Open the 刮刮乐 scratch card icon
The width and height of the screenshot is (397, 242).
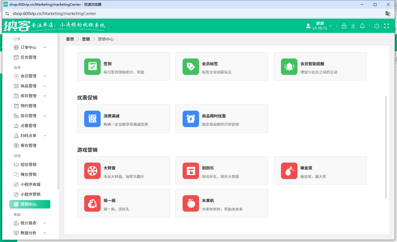(191, 171)
